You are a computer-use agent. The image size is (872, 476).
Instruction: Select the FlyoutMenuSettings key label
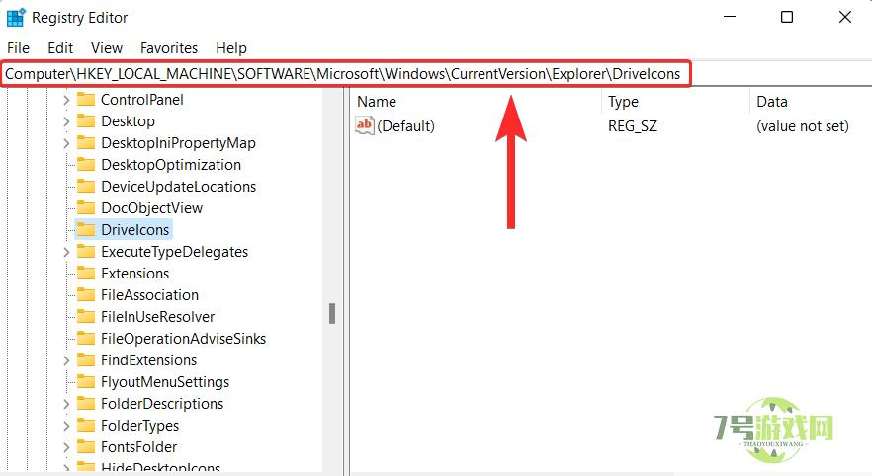pos(164,382)
